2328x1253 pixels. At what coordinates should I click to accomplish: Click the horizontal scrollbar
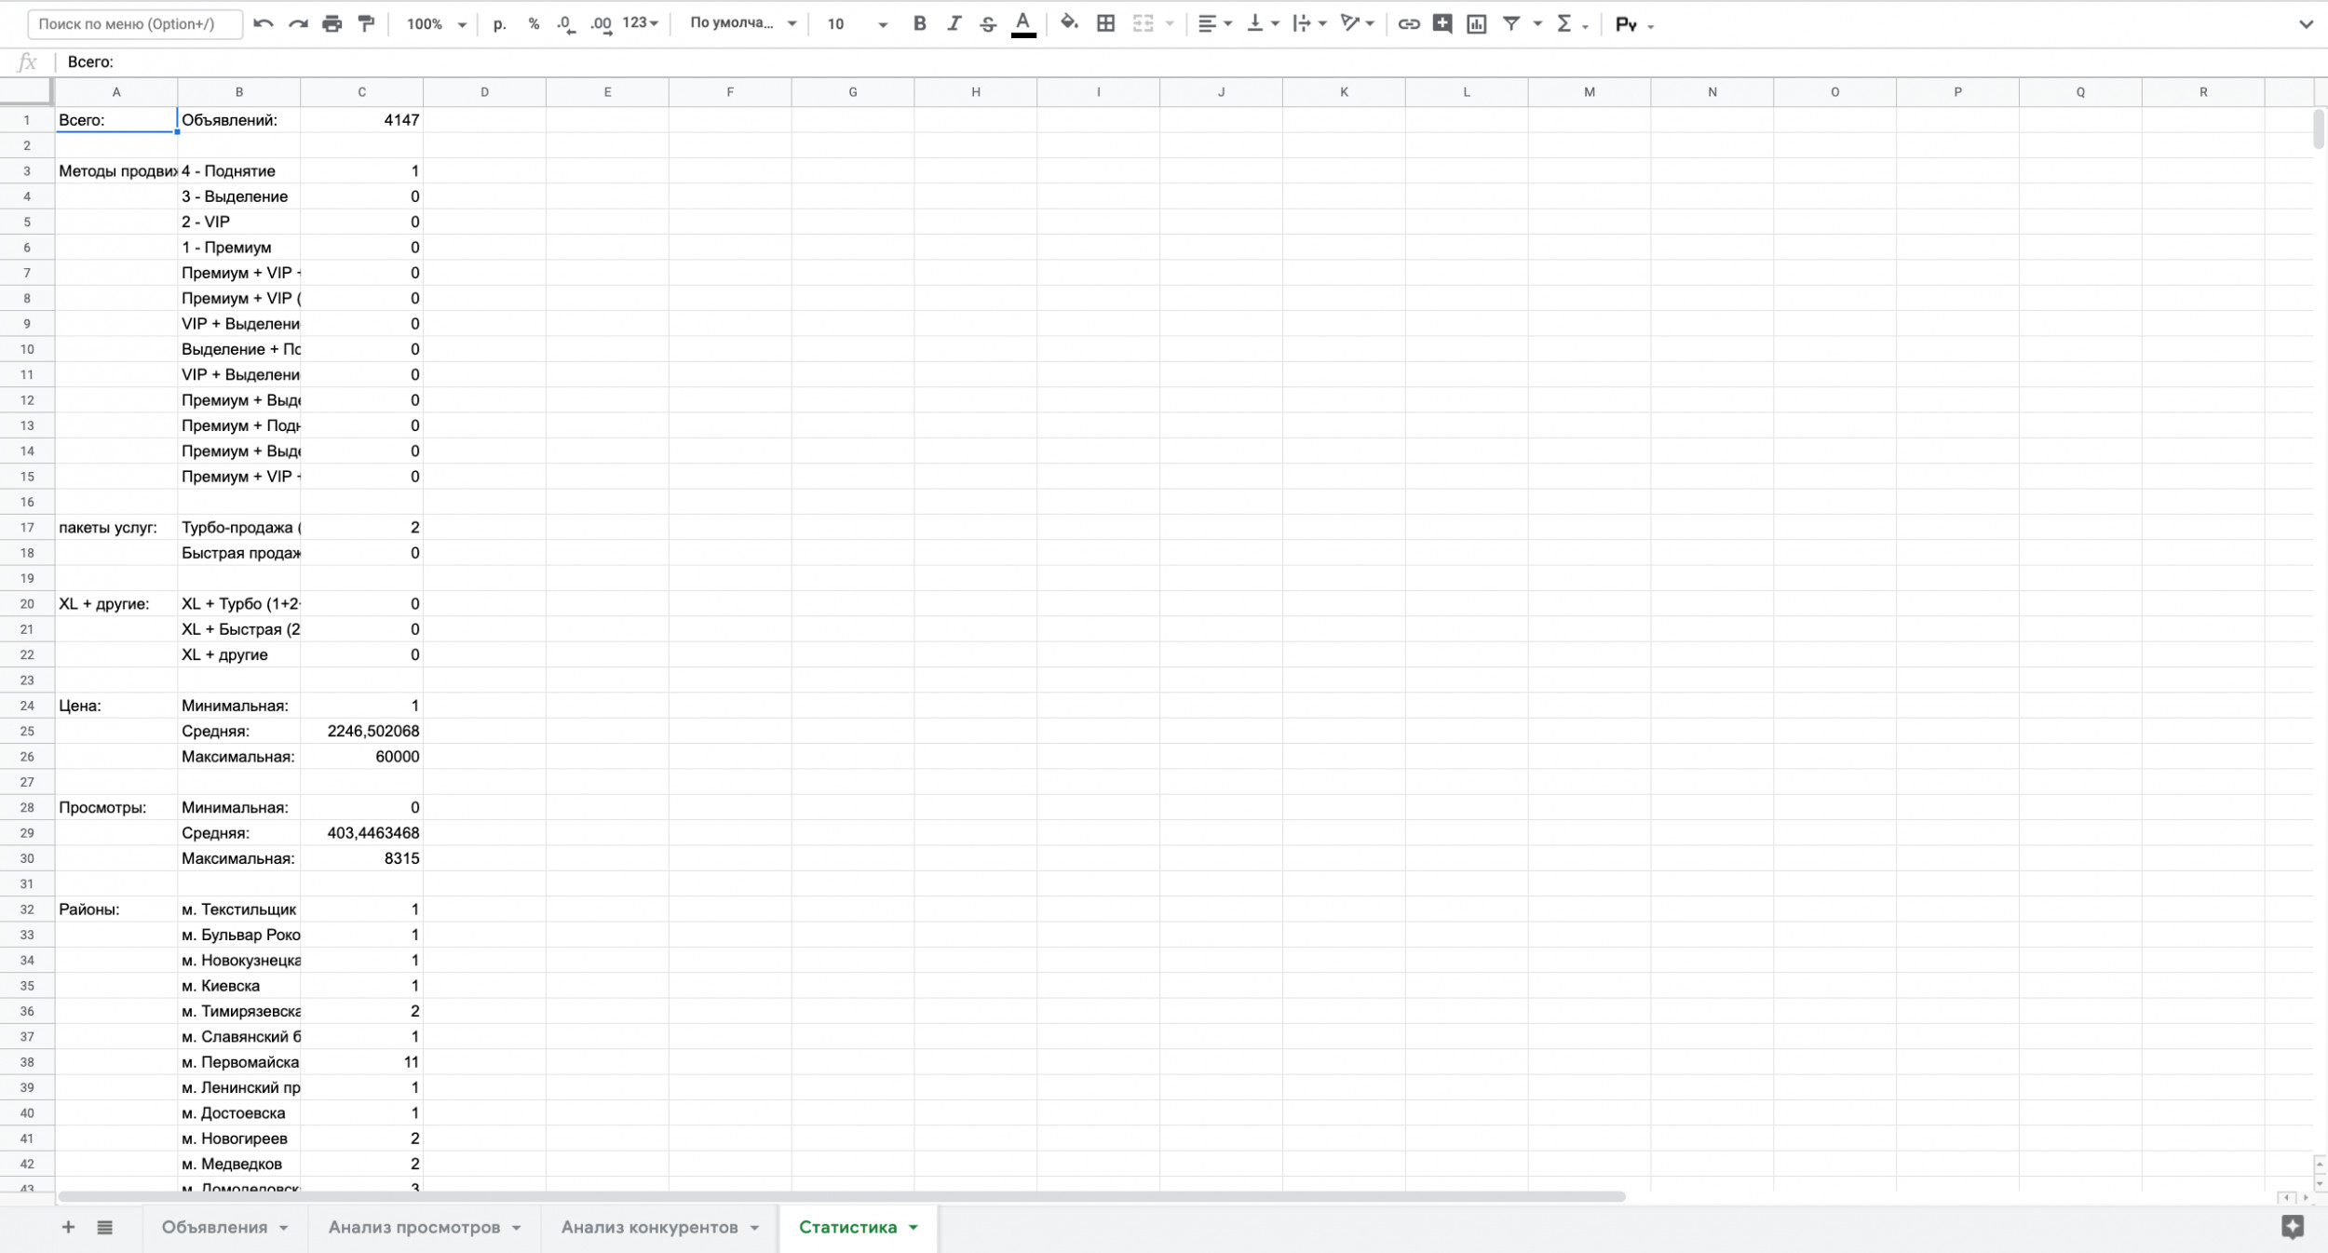841,1197
